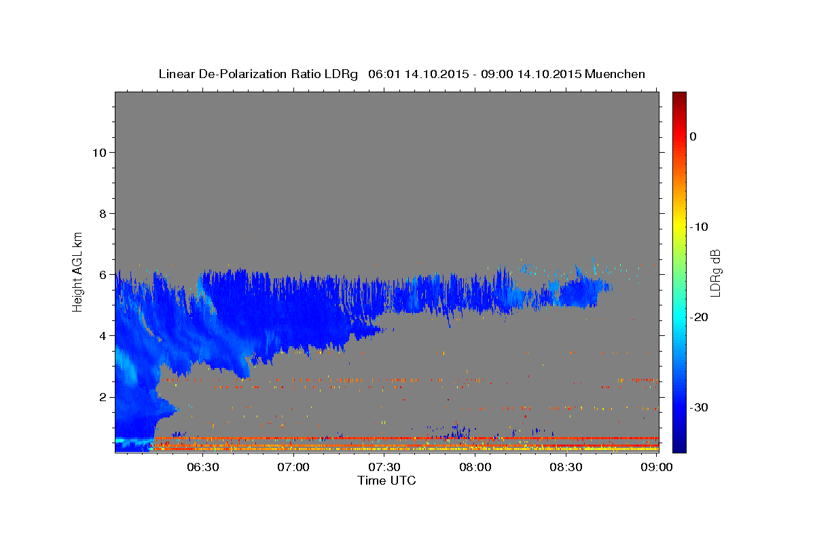Click the dark blue bottom of the colorbar
The image size is (815, 543).
(679, 445)
